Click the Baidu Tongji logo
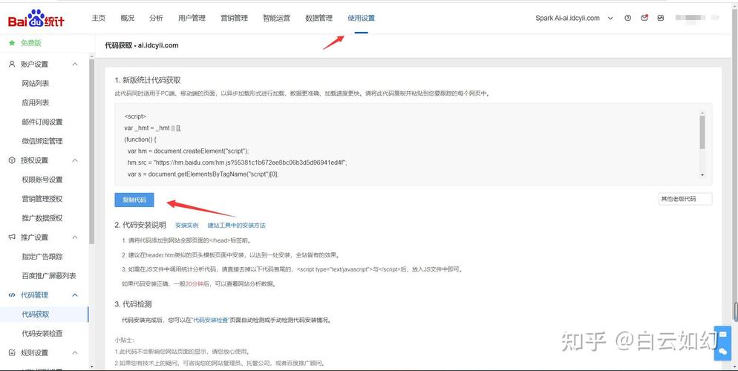The image size is (738, 371). [36, 20]
